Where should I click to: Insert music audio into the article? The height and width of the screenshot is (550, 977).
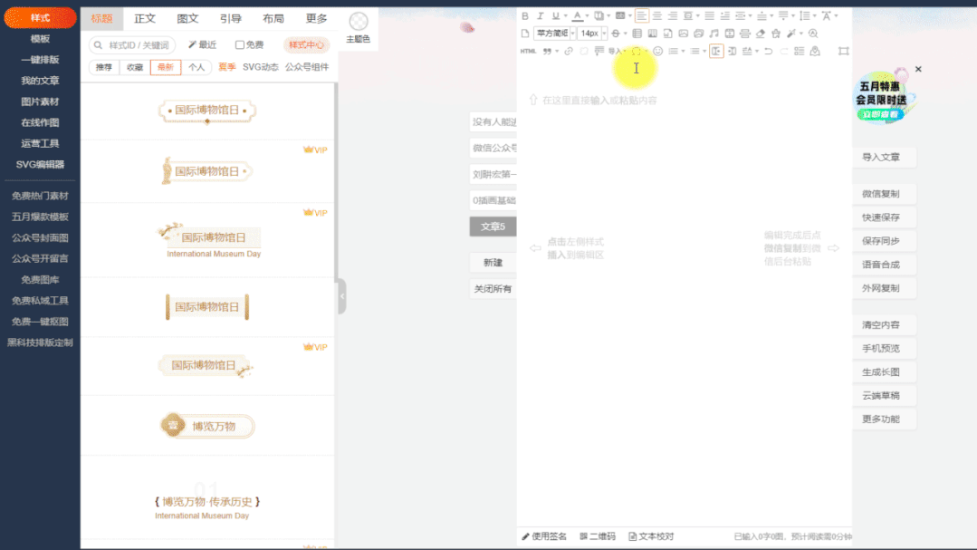[x=714, y=33]
